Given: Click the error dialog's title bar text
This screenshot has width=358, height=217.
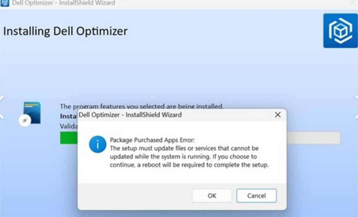Looking at the screenshot, I should pos(130,115).
